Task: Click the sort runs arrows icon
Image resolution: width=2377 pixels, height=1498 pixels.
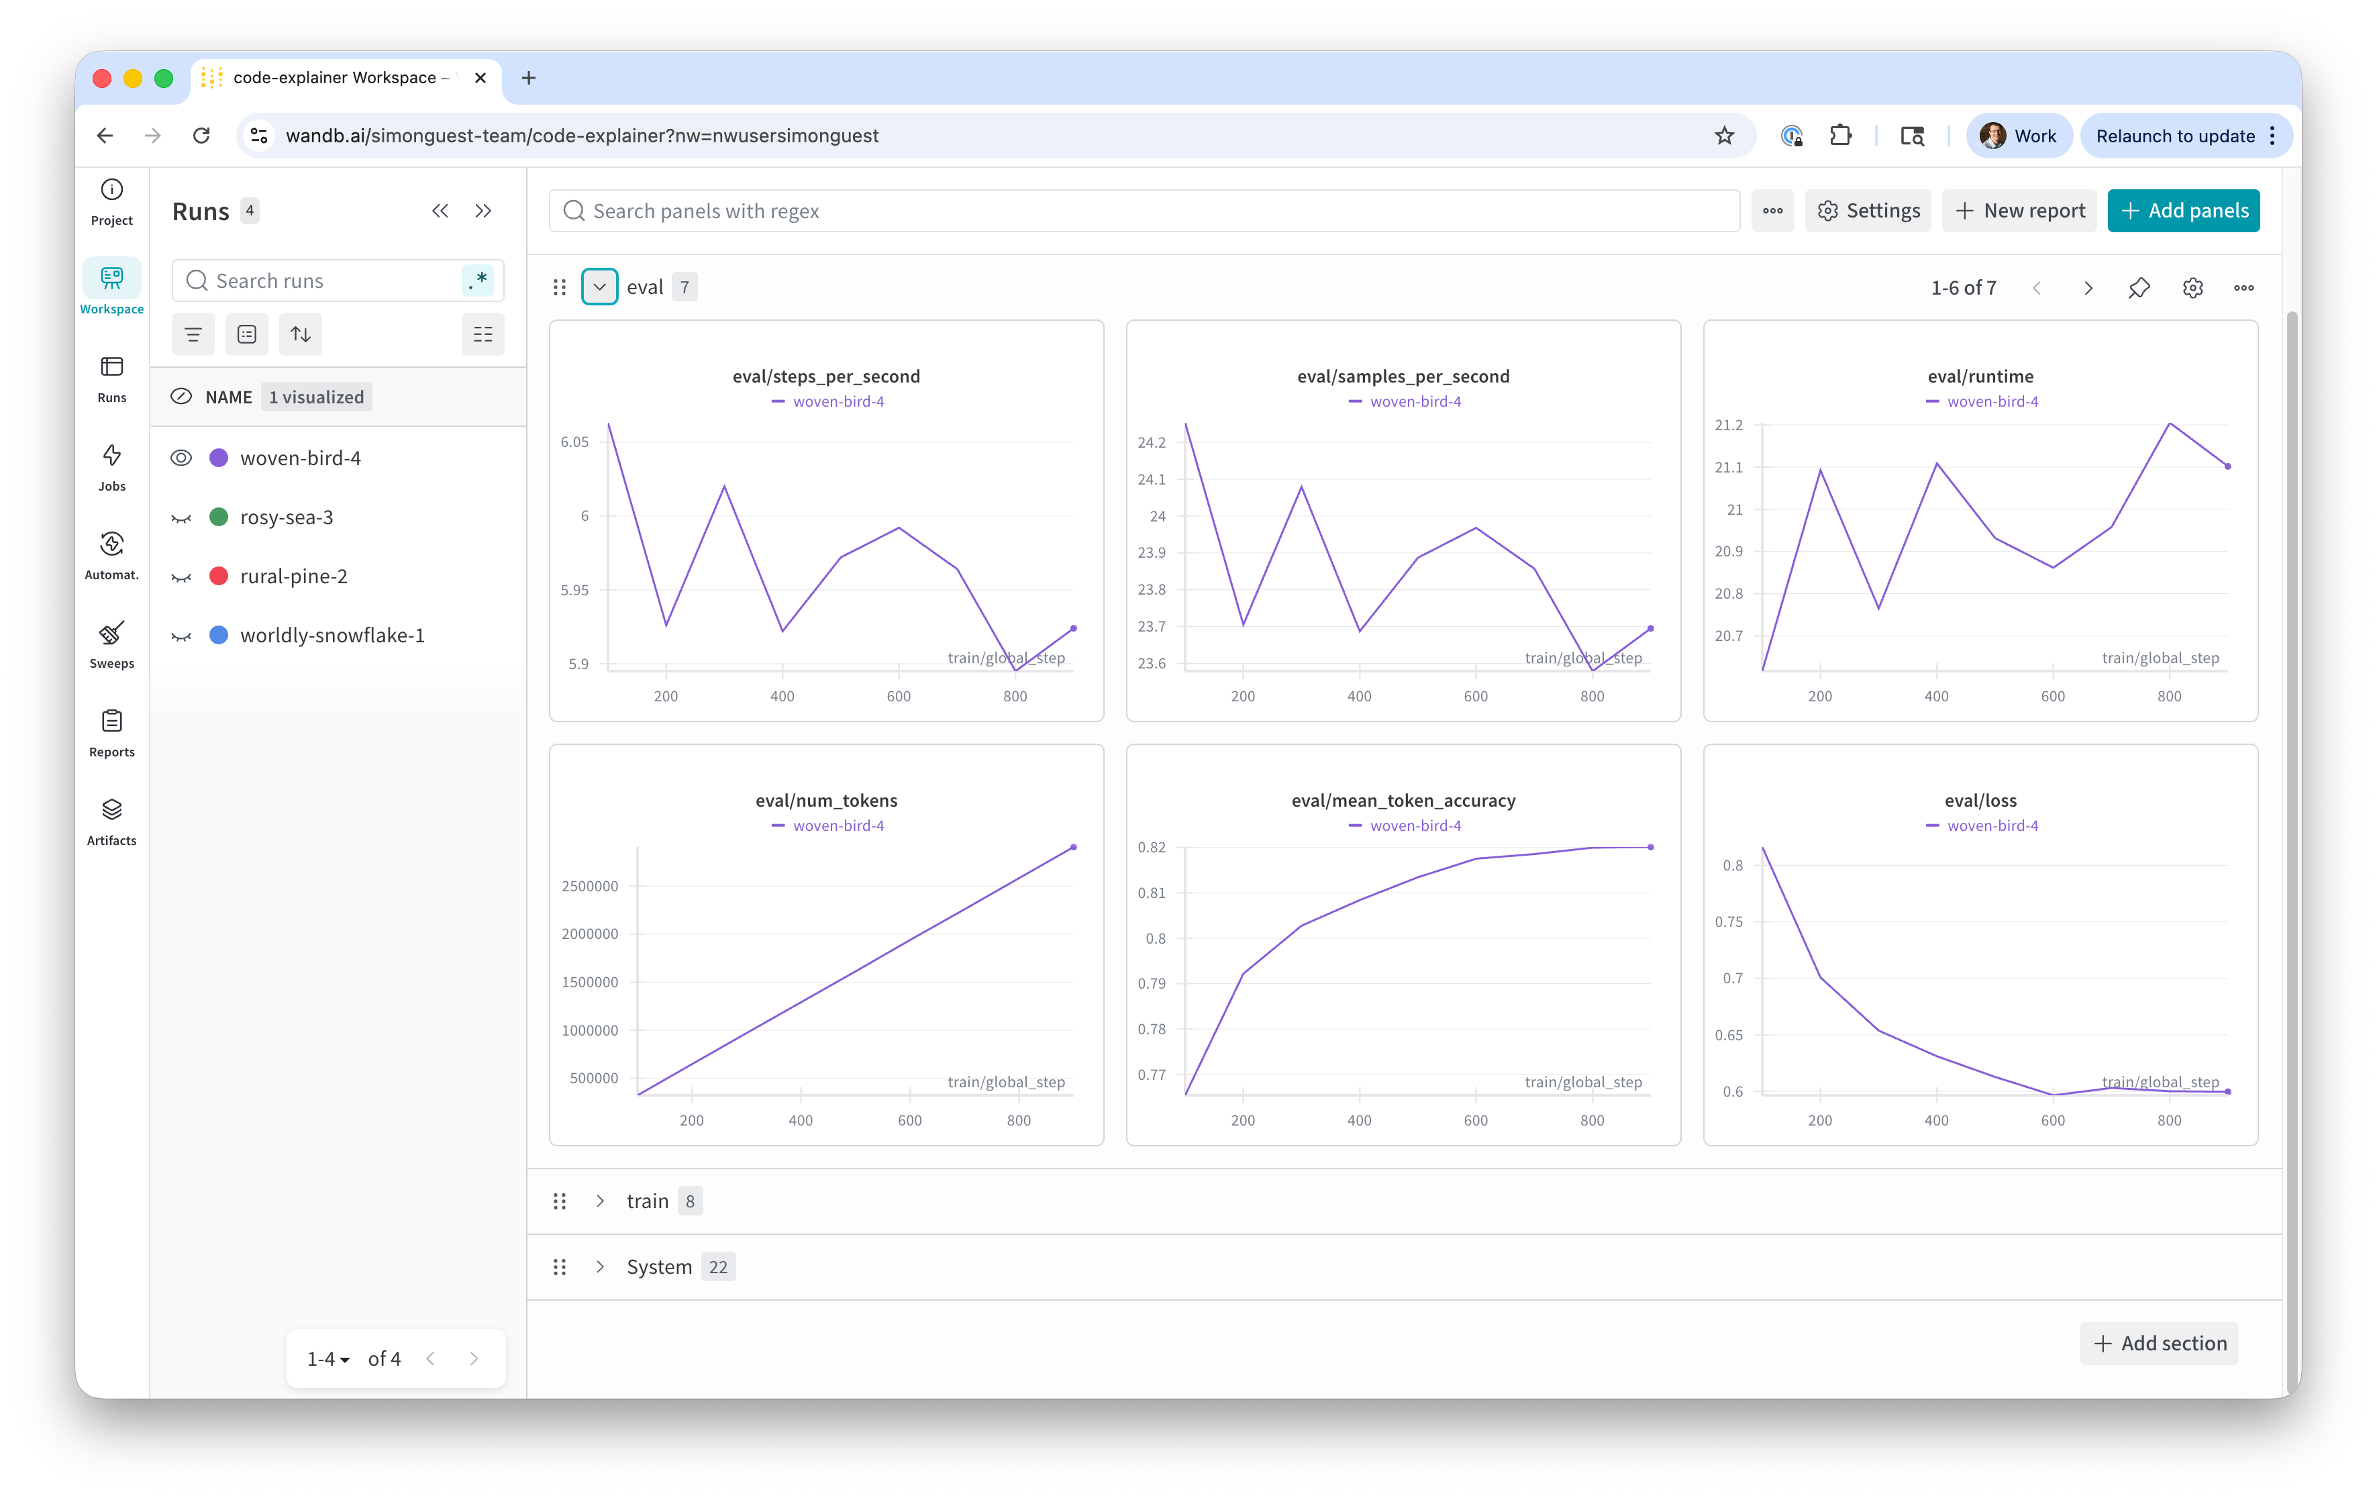Action: point(301,335)
